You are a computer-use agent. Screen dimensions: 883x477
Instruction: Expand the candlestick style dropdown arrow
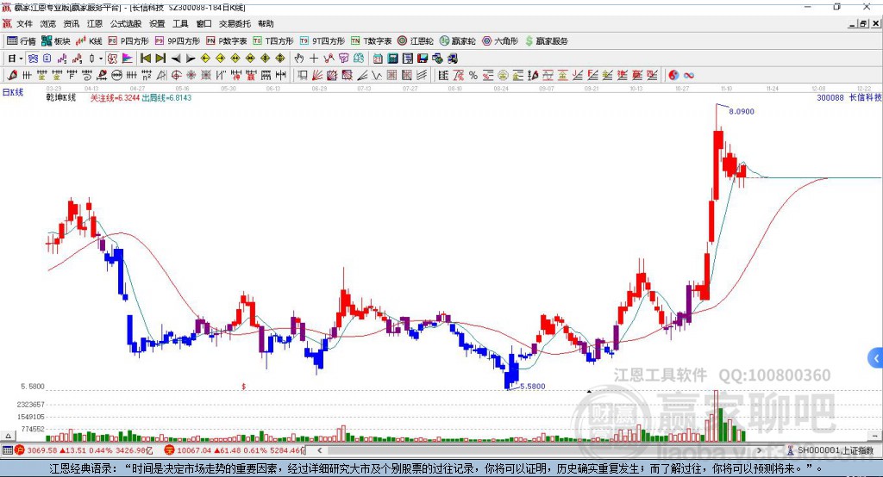(x=101, y=59)
